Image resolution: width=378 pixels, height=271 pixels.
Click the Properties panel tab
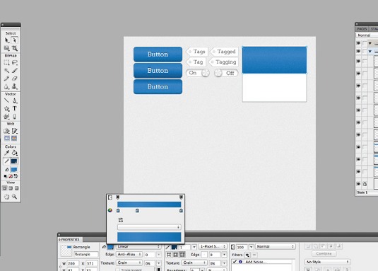[x=69, y=239]
